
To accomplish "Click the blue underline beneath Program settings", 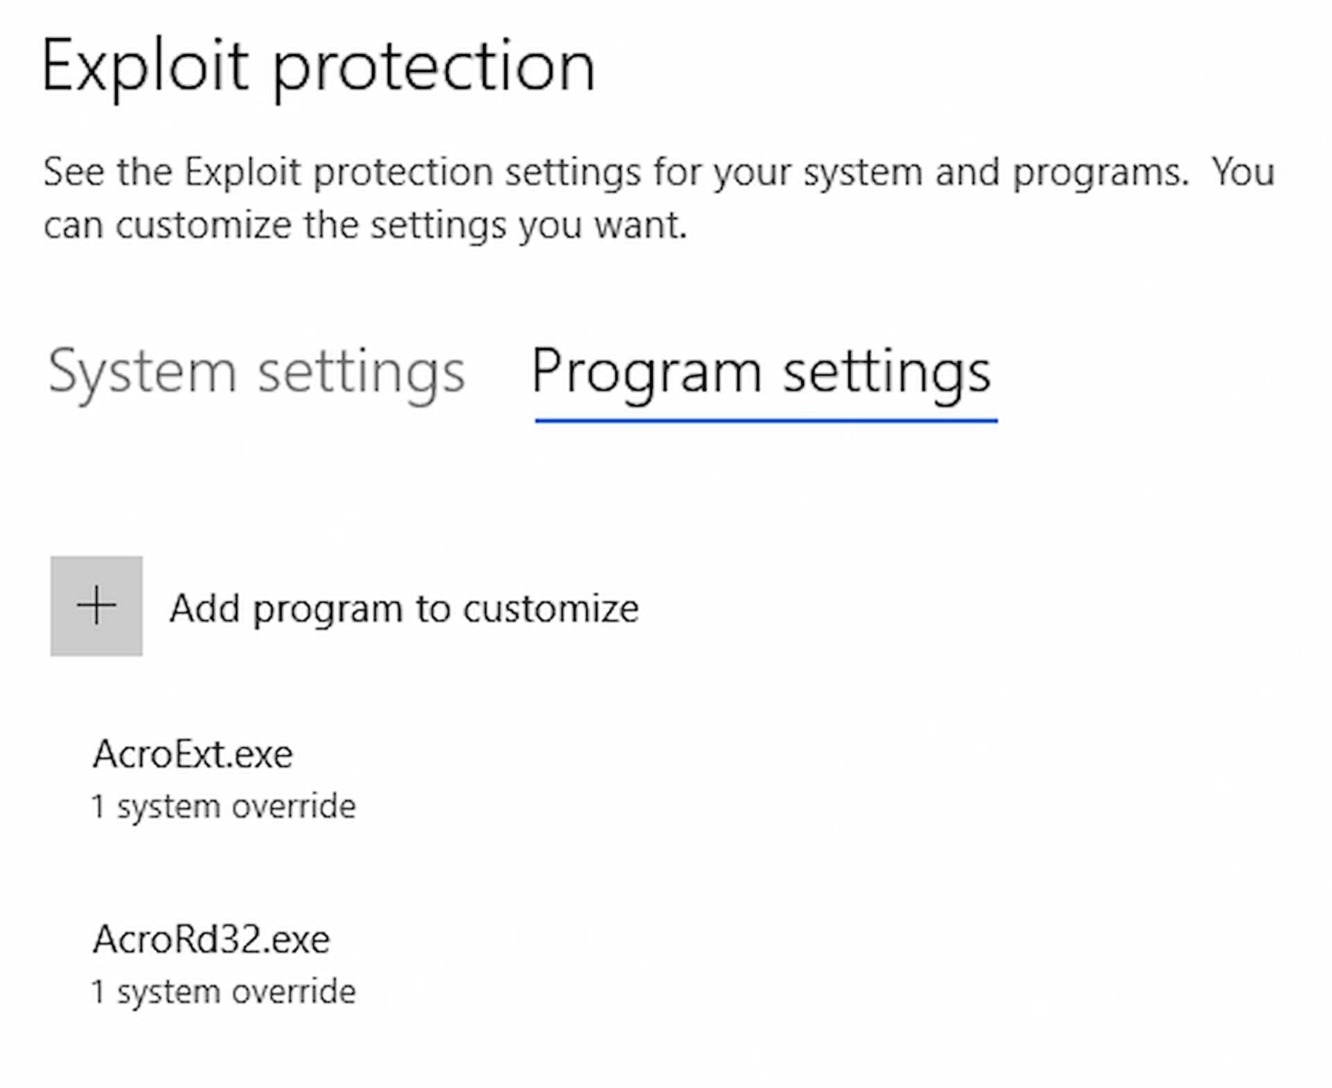I will click(x=766, y=420).
